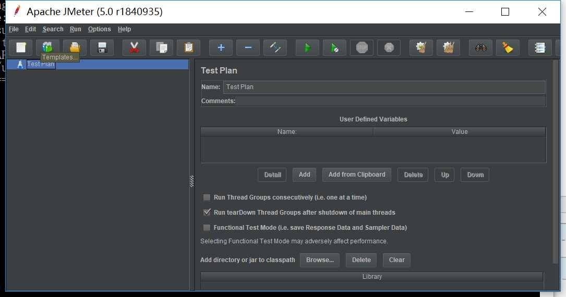Open the Options menu

pos(99,29)
